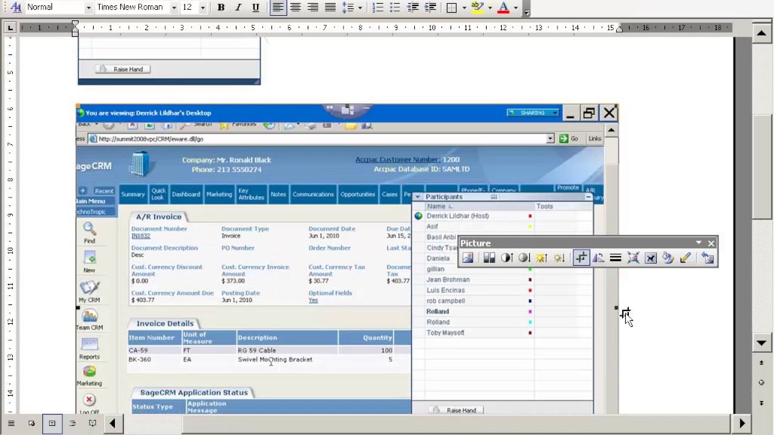
Task: Click the vertical scrollbar thumb
Action: point(761,166)
